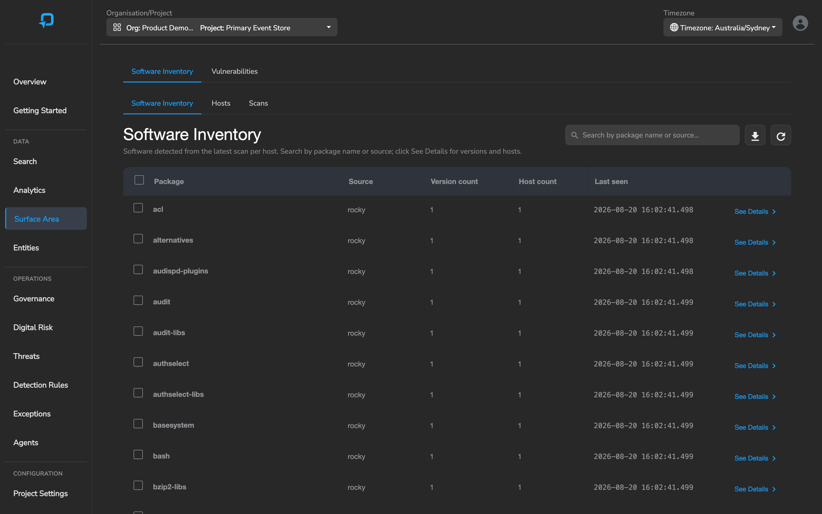The width and height of the screenshot is (822, 514).
Task: Check the bzip2-libs package row
Action: tap(138, 486)
